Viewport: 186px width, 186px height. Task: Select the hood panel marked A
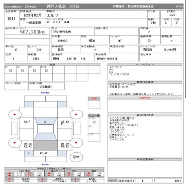pos(45,121)
